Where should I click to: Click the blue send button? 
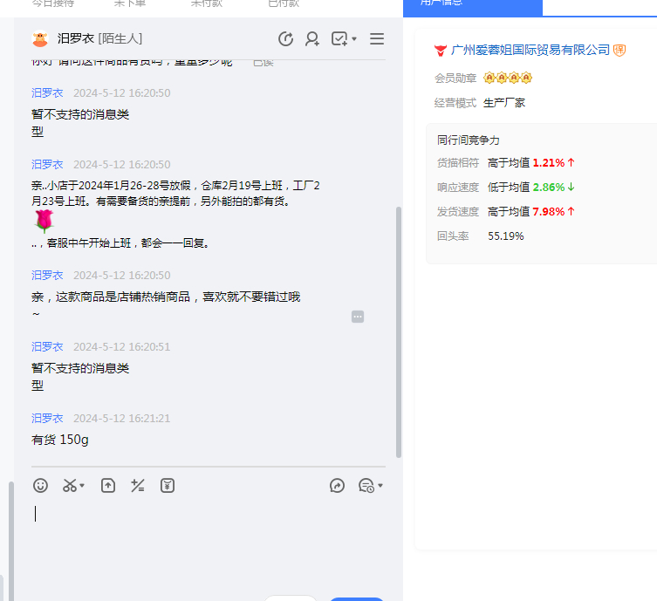(x=356, y=598)
